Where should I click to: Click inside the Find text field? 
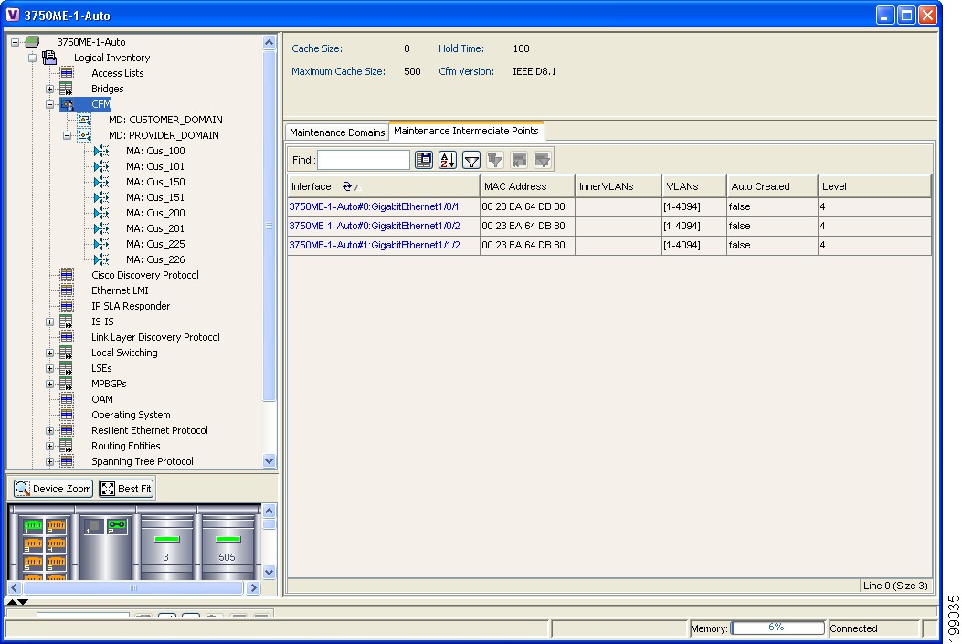364,160
